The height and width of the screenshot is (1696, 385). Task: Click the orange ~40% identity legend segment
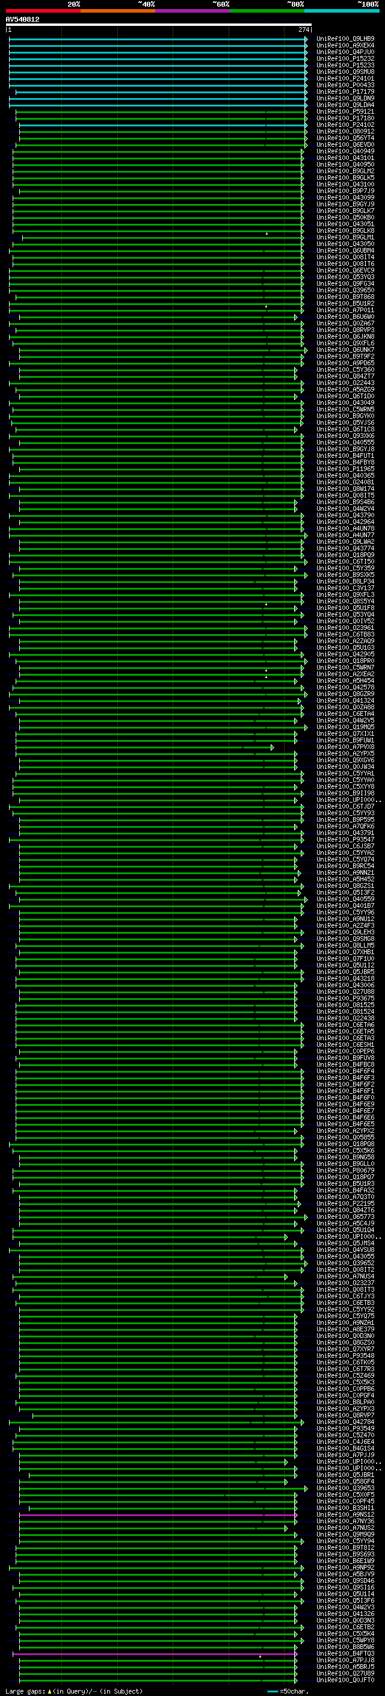(118, 11)
